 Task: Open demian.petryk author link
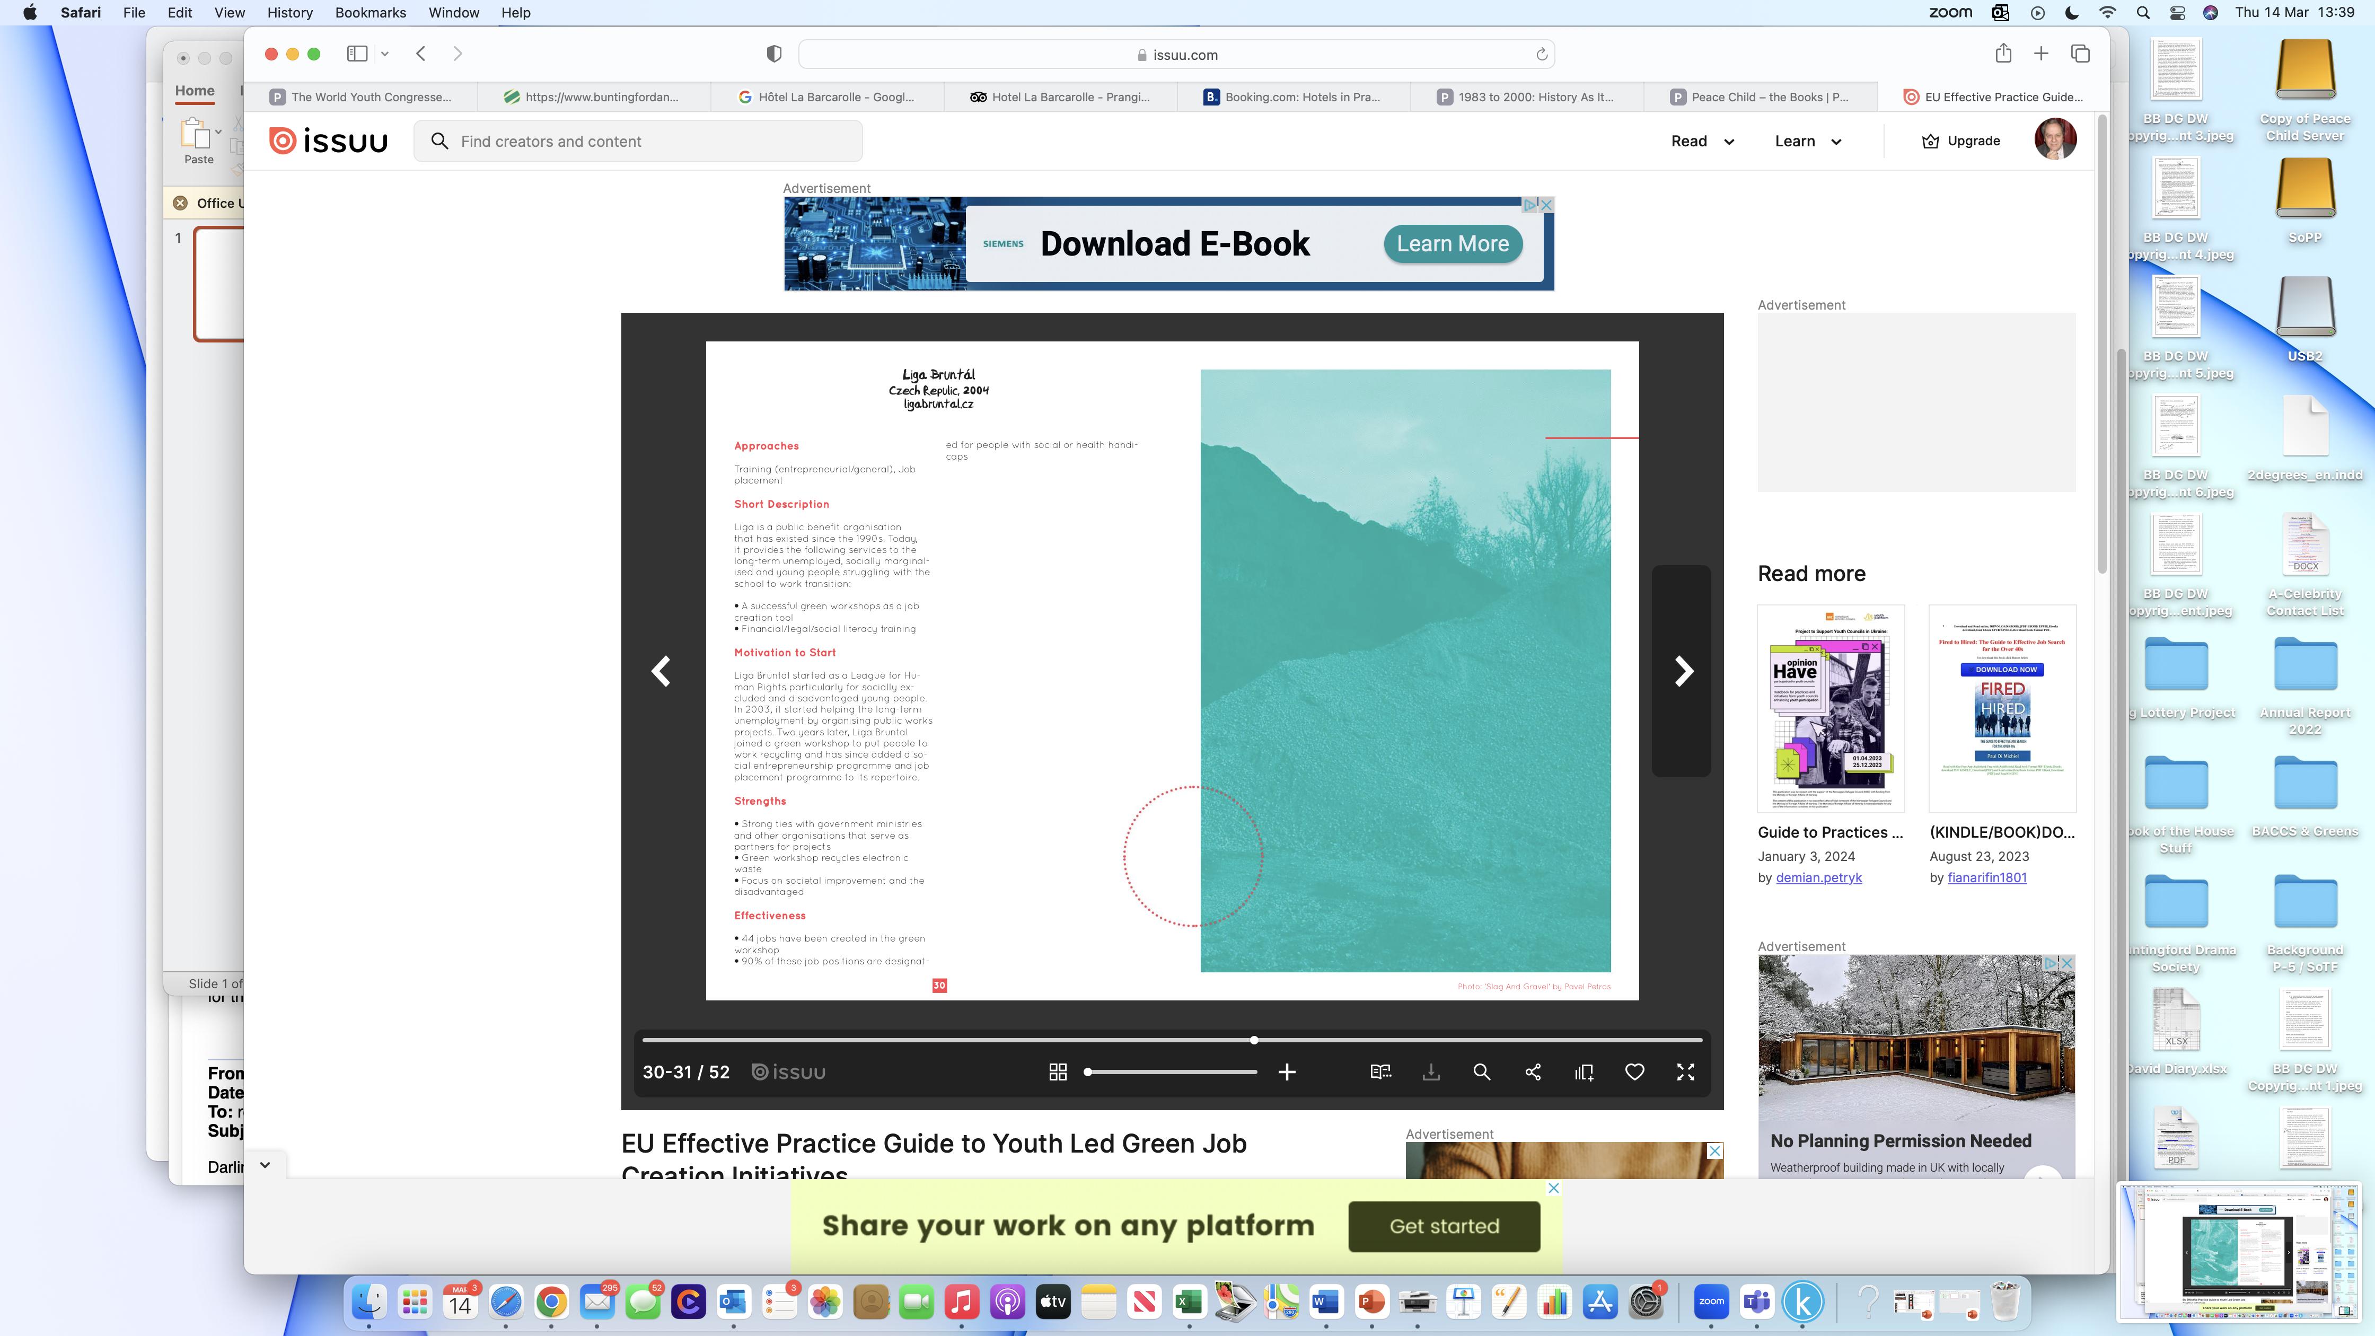(x=1818, y=878)
